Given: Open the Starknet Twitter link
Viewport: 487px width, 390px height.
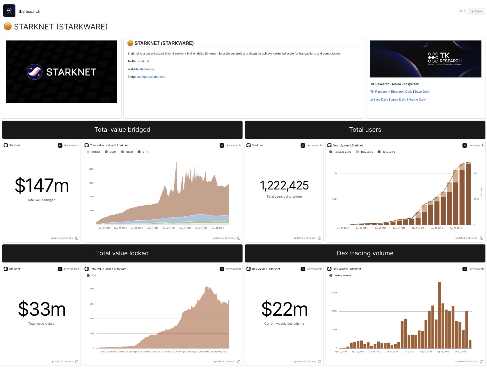Looking at the screenshot, I should tap(143, 62).
